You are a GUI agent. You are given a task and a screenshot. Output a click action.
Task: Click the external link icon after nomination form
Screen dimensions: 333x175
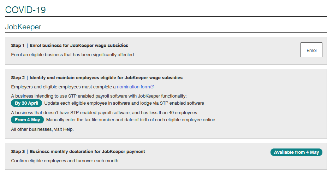point(152,87)
